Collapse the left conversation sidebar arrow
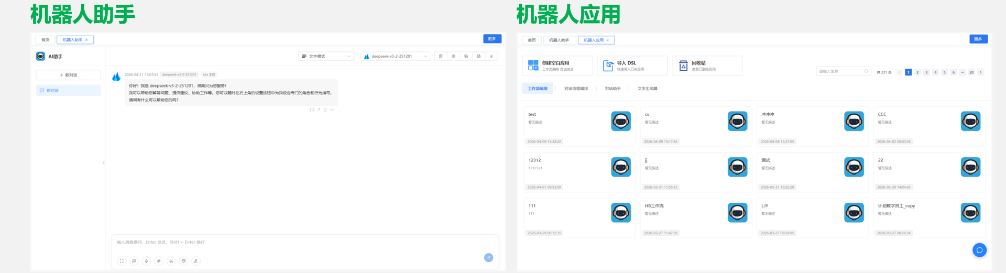The height and width of the screenshot is (273, 1006). coord(104,162)
